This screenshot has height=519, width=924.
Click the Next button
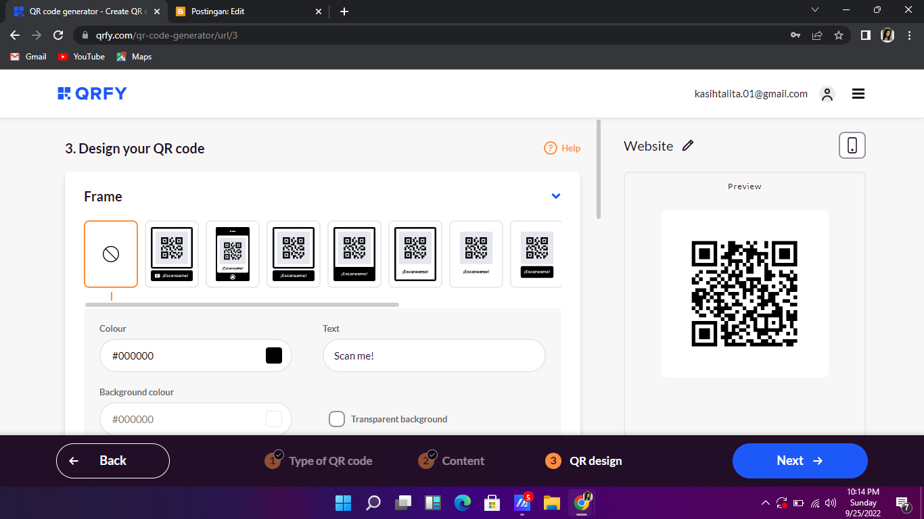click(800, 461)
